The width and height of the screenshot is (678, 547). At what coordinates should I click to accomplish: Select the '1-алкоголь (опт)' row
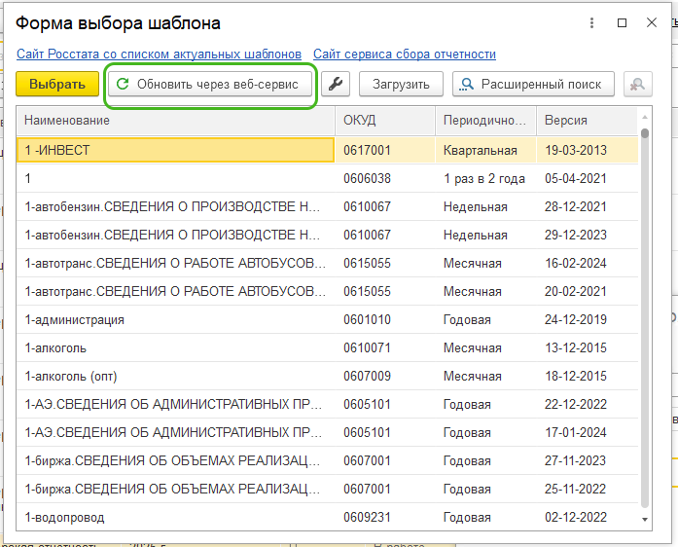tap(175, 377)
